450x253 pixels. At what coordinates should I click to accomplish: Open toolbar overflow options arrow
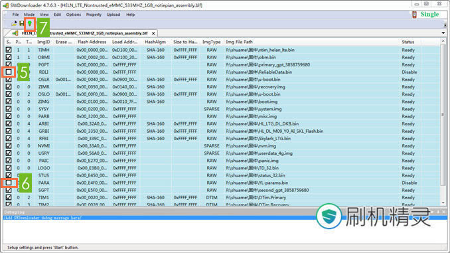coord(445,25)
